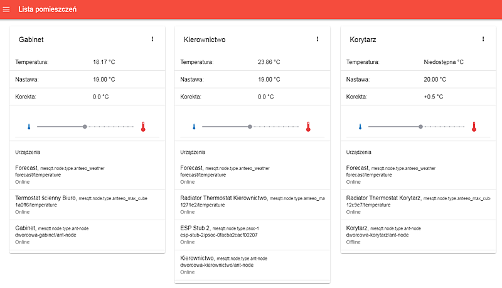Open the hamburger navigation menu
Screen dimensions: 502x288
(7, 9)
